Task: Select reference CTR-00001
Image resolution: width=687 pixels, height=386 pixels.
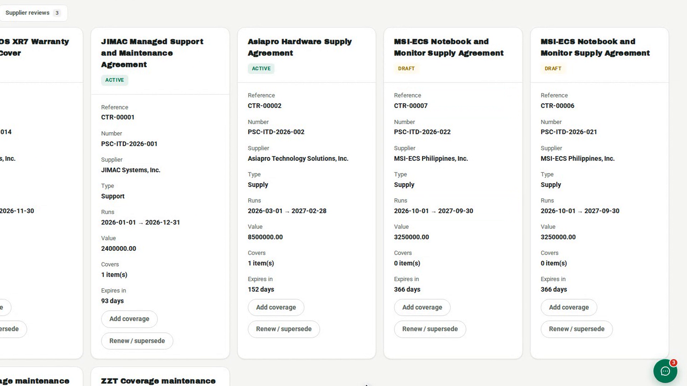Action: (118, 117)
